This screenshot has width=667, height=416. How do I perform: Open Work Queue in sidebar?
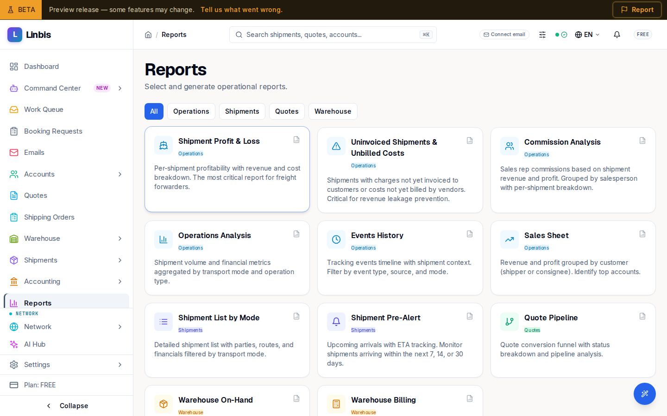(67, 110)
